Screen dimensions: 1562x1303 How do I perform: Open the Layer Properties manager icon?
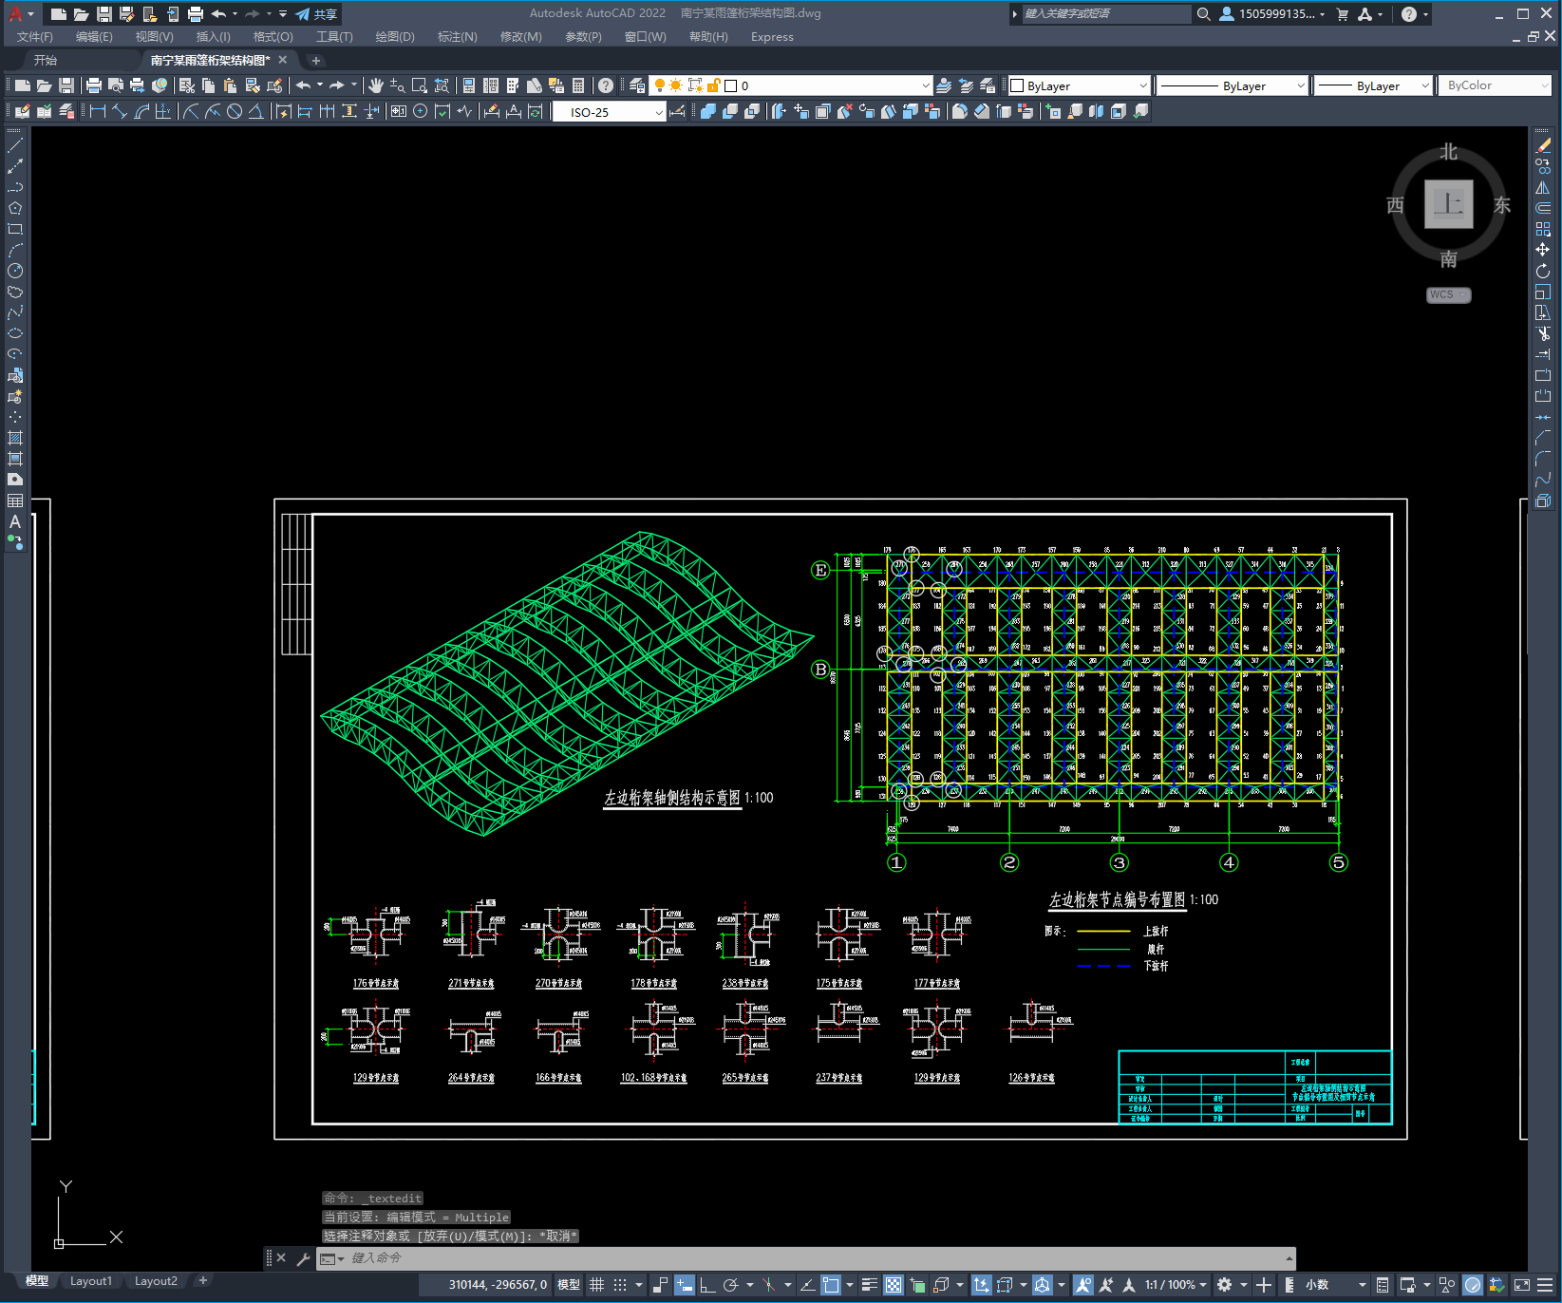(x=637, y=85)
